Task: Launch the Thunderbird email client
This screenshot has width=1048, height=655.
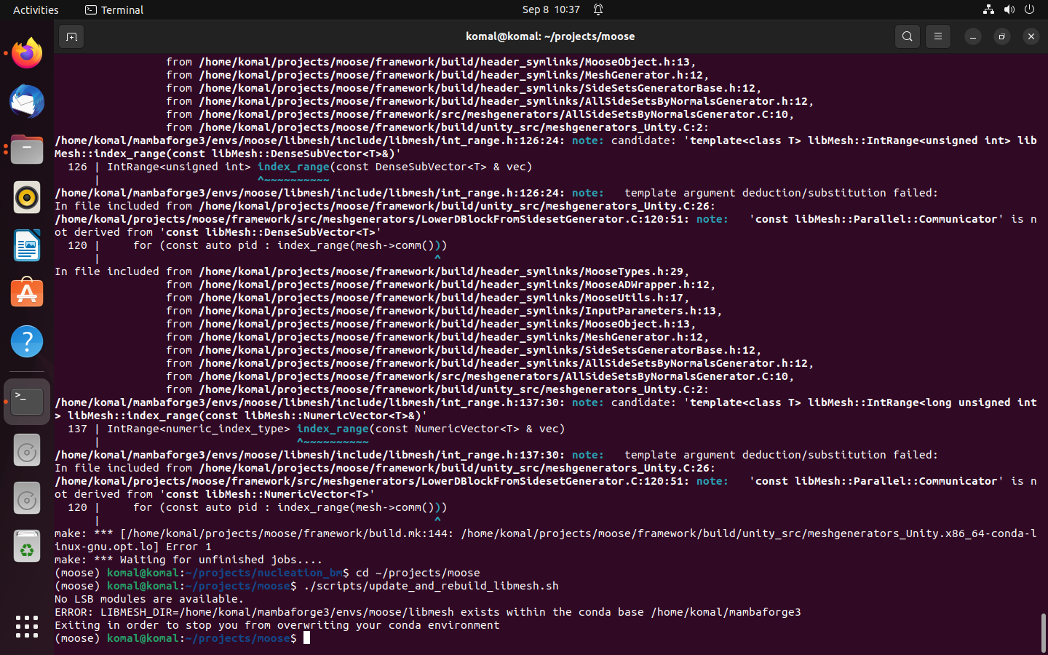Action: 26,101
